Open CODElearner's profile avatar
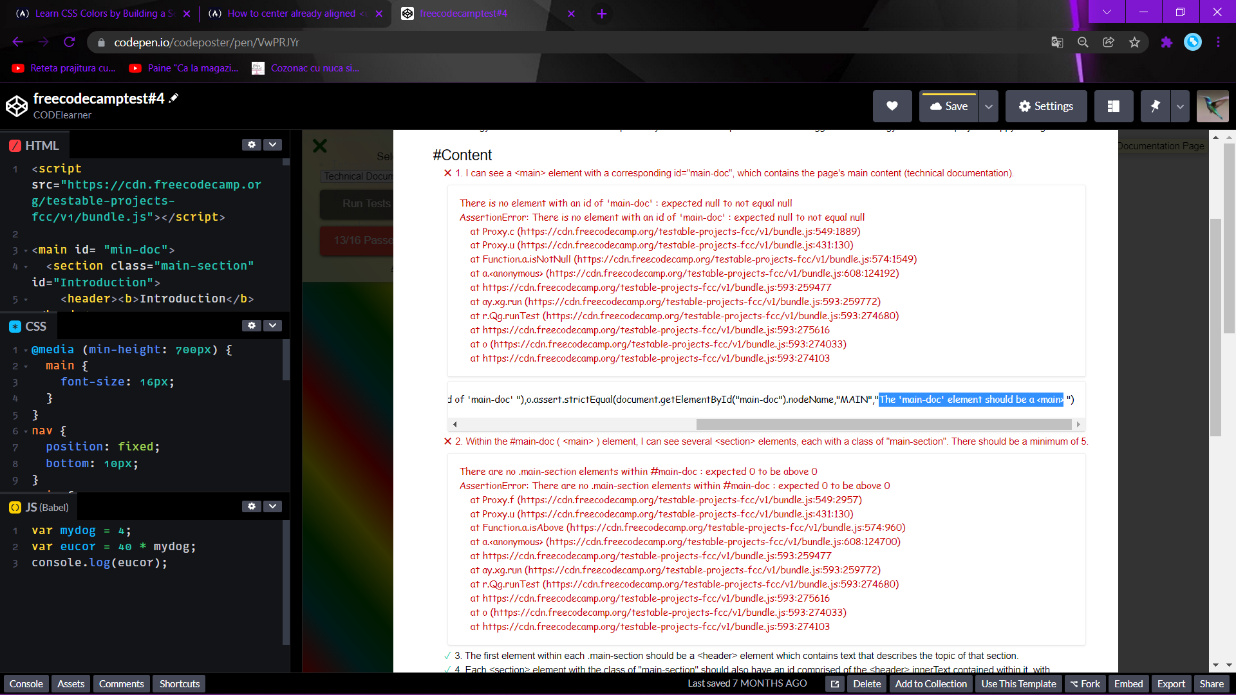The image size is (1236, 695). (1212, 106)
